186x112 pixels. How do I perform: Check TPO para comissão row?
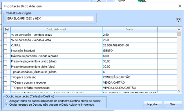click(6, 78)
